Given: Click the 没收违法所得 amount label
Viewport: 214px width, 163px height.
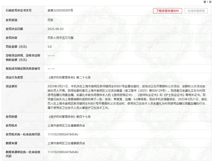Looking at the screenshot, I should tap(23, 58).
